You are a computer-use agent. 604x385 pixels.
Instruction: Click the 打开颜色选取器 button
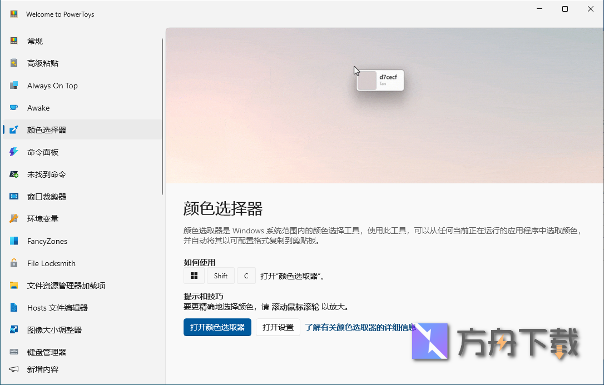(217, 327)
